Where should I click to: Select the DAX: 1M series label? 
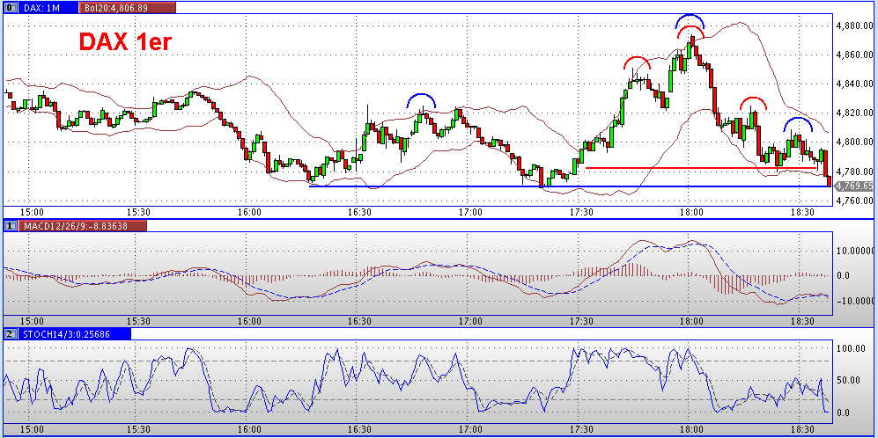47,9
